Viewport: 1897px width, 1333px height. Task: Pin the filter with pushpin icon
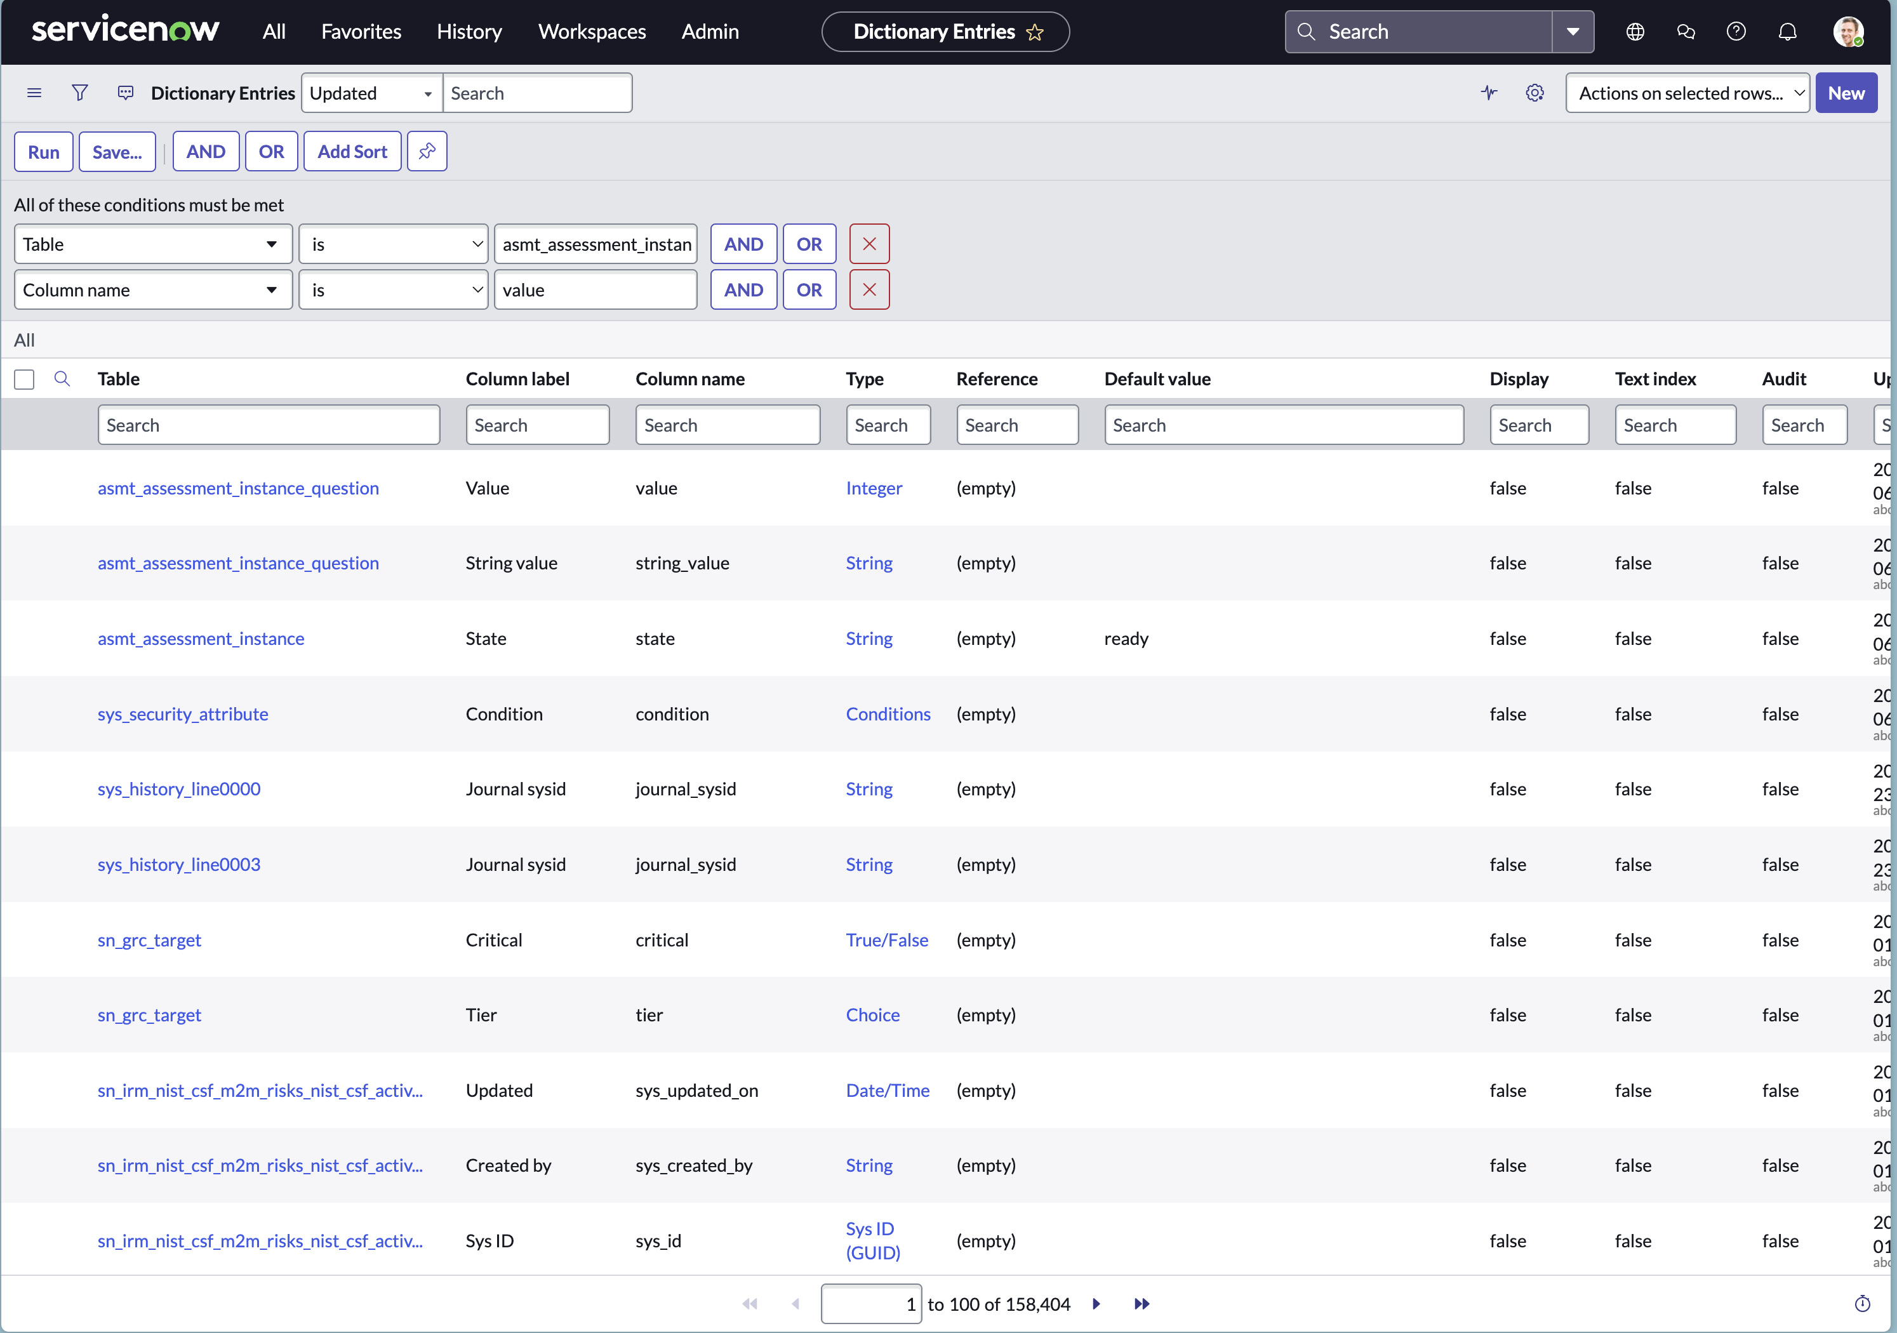click(x=427, y=151)
